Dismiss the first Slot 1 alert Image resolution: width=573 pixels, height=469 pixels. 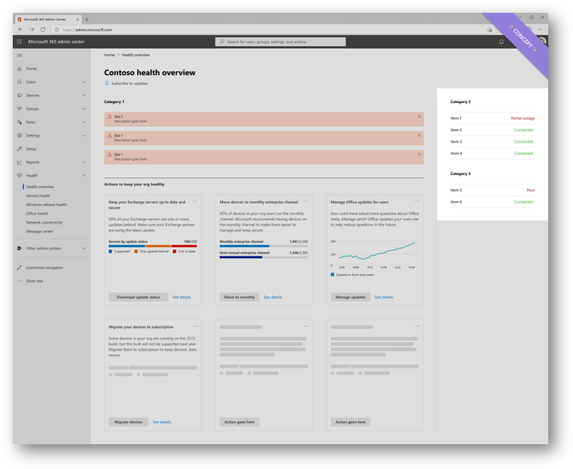[x=419, y=117]
